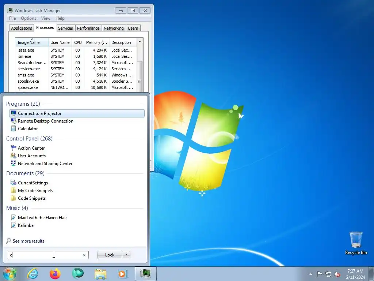
Task: Select the lsass.exe process row
Action: (76, 50)
